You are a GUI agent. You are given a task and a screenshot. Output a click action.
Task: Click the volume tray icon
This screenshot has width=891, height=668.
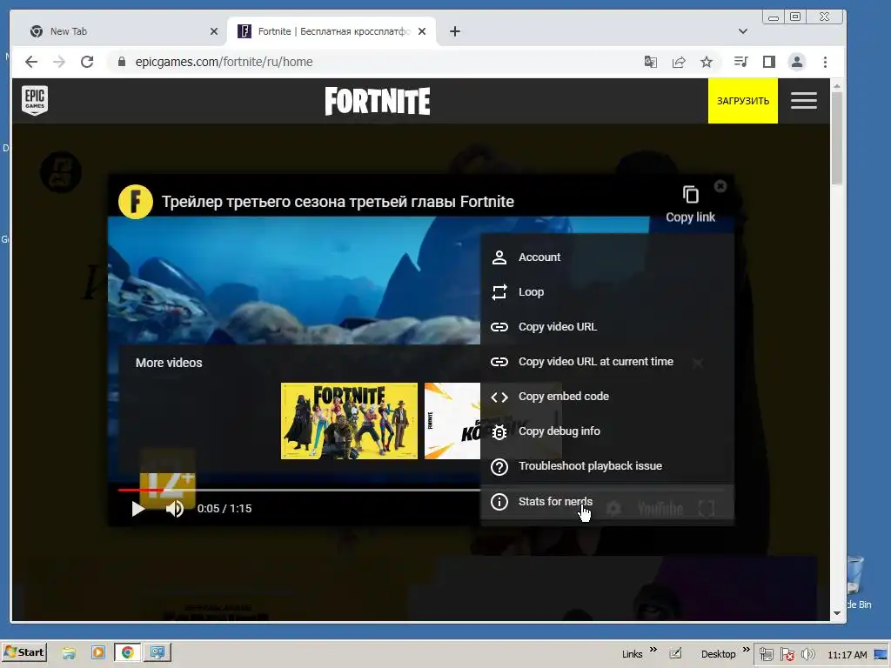[x=807, y=654]
